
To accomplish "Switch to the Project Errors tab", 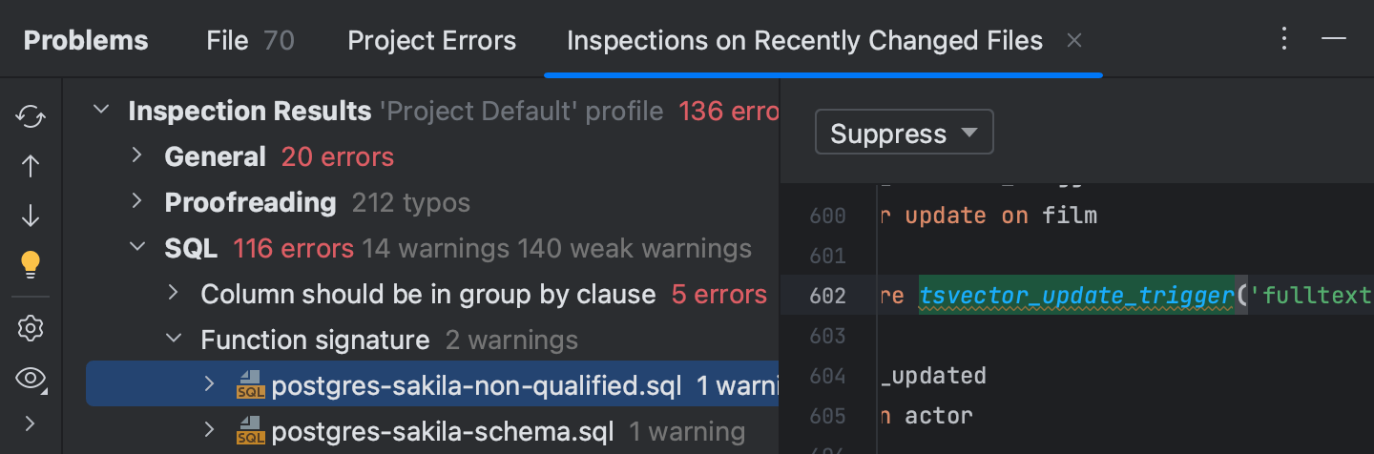I will 432,41.
